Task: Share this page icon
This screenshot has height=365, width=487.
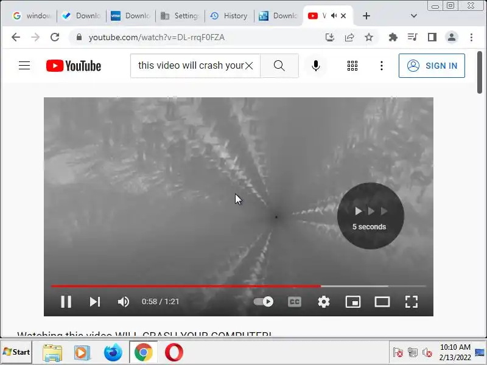Action: point(349,37)
